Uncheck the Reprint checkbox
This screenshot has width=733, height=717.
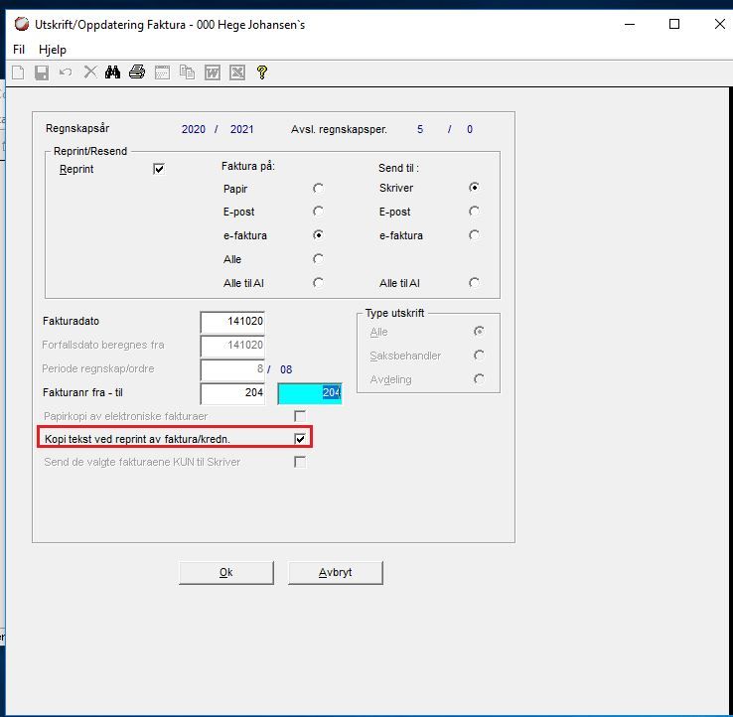click(x=159, y=169)
